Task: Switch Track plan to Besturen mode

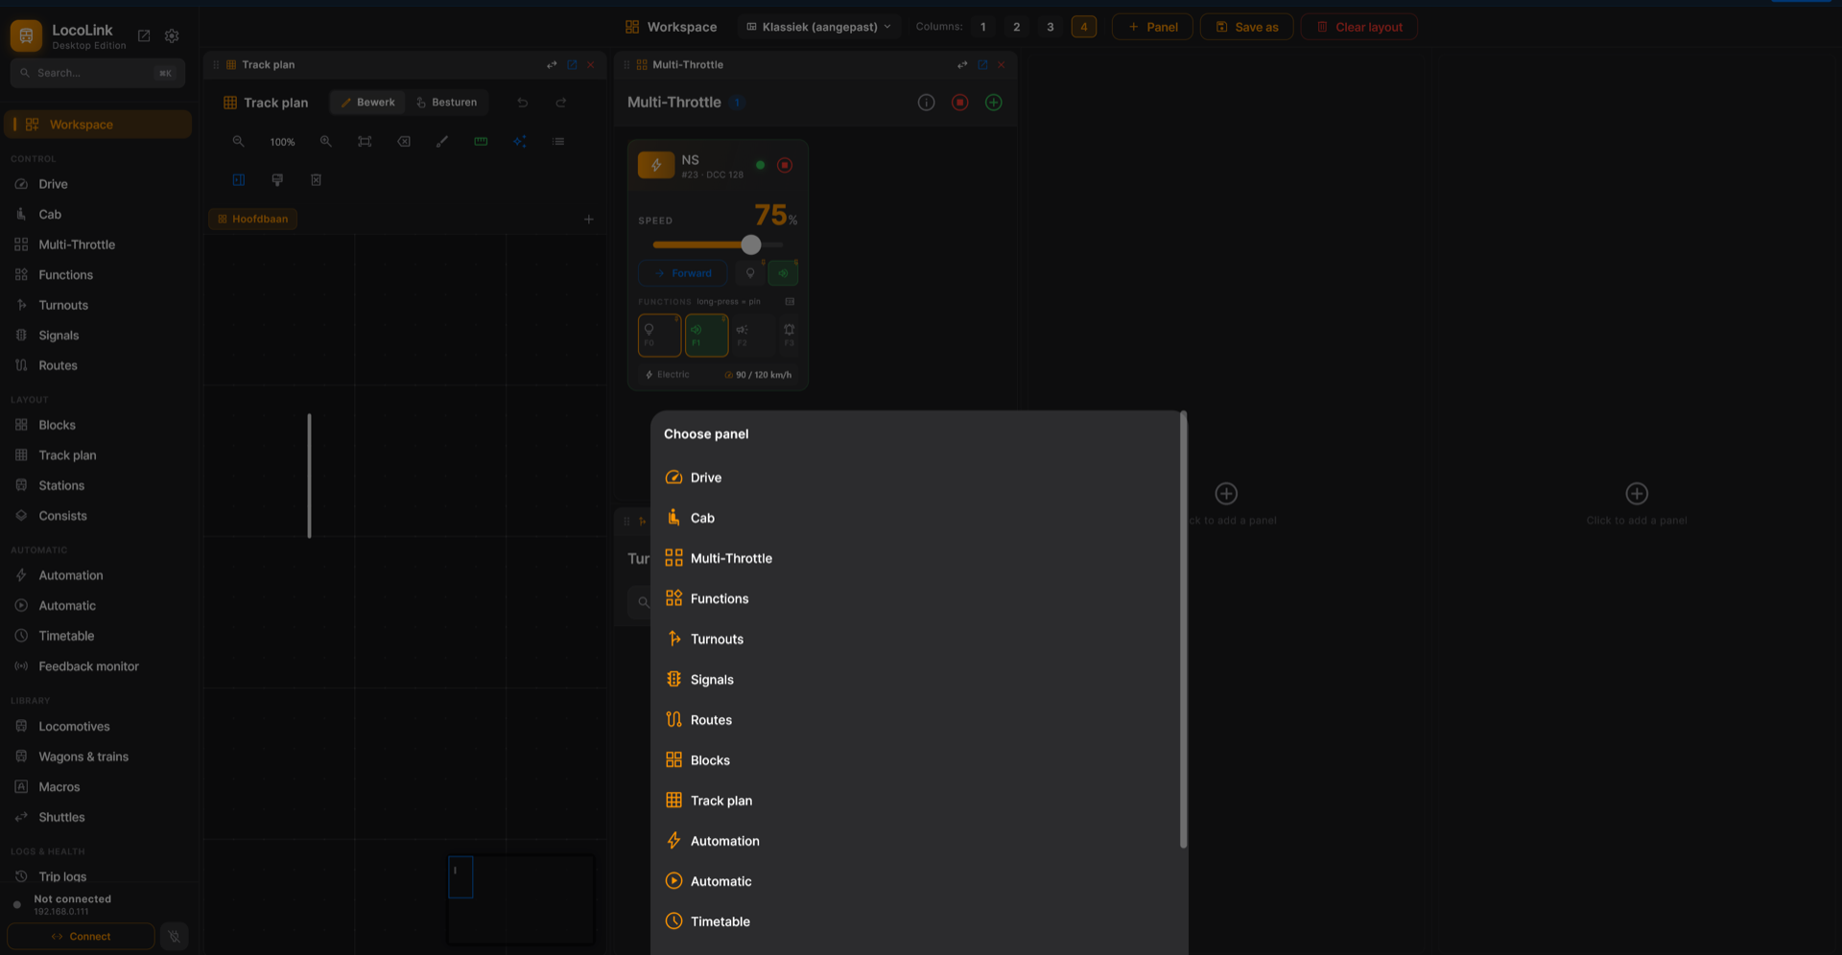Action: 447,103
